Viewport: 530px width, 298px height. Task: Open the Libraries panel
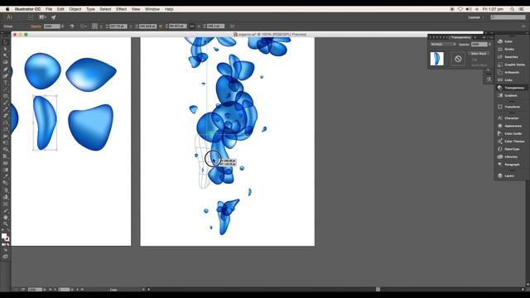510,156
